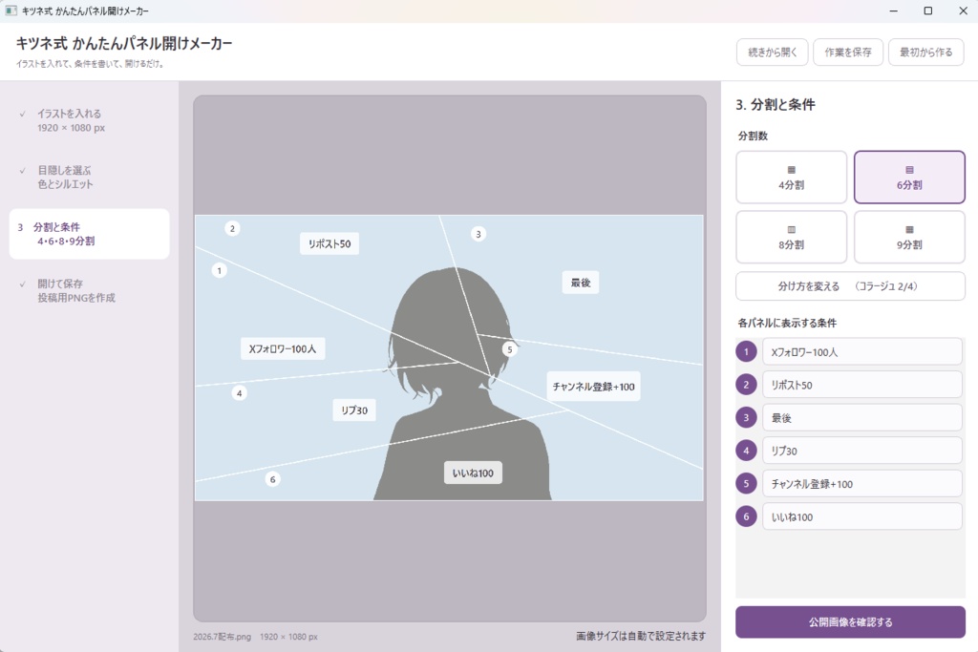Click purple number badge 1 in conditions list
Screen dimensions: 978x652
[746, 352]
